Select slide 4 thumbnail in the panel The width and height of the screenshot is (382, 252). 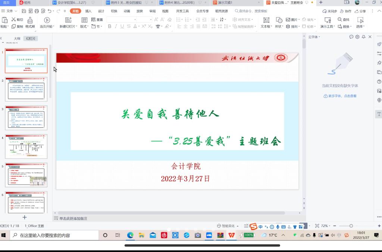tap(26, 147)
